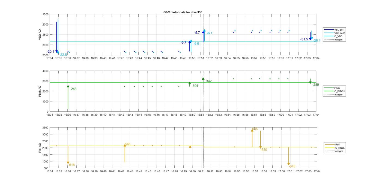382x189 pixels.
Task: Click the -643 data label in the Roll plot
Action: coord(292,166)
